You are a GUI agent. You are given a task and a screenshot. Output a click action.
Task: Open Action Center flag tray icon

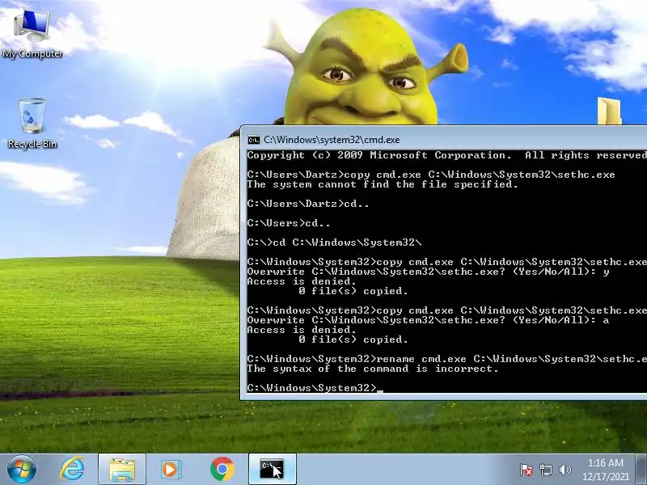(526, 470)
